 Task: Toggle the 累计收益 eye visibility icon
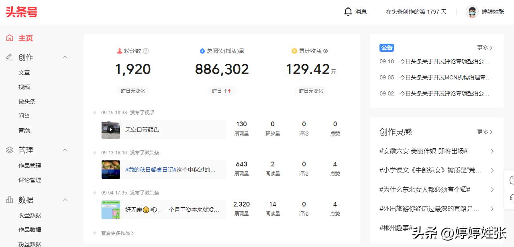[326, 51]
